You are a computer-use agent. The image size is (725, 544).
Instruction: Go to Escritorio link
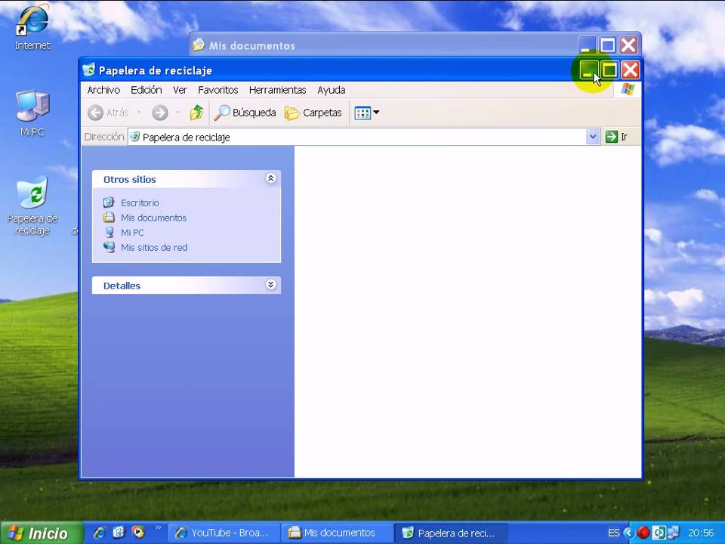[x=140, y=202]
